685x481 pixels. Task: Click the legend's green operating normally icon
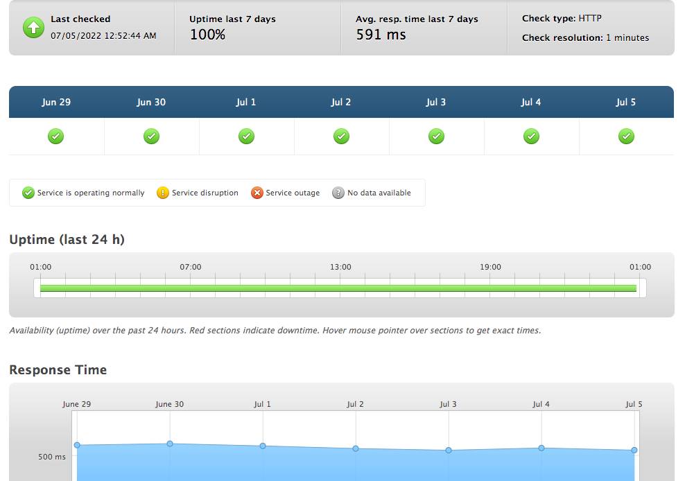tap(28, 193)
